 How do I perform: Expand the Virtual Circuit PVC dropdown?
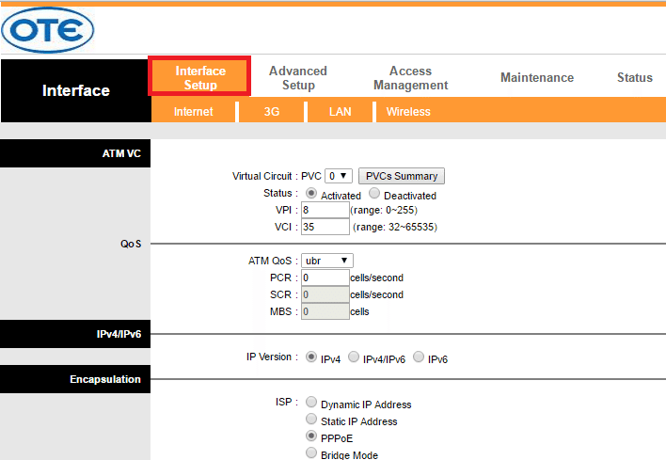pos(338,176)
